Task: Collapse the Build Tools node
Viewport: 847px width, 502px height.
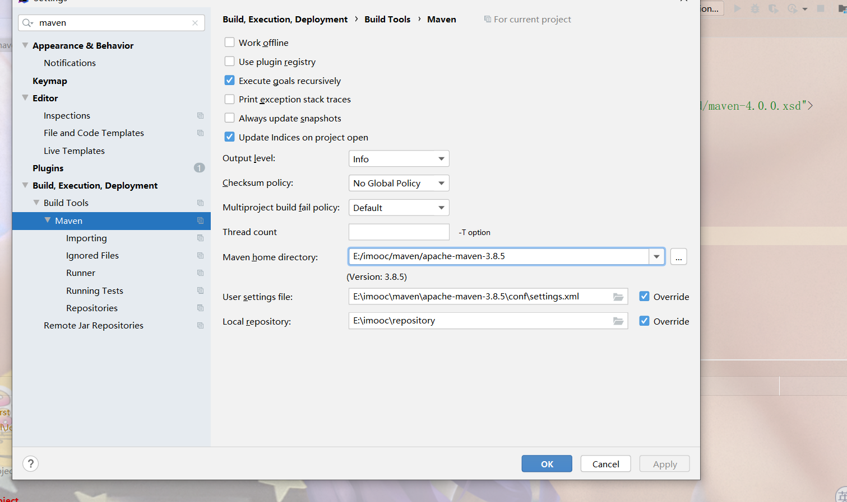Action: [36, 202]
